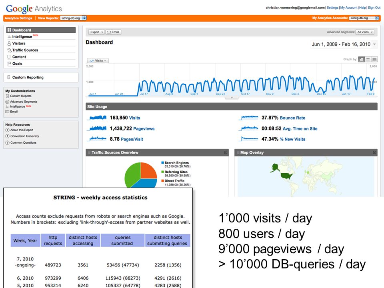Image resolution: width=384 pixels, height=288 pixels.
Task: Open the Content report section
Action: 19,57
